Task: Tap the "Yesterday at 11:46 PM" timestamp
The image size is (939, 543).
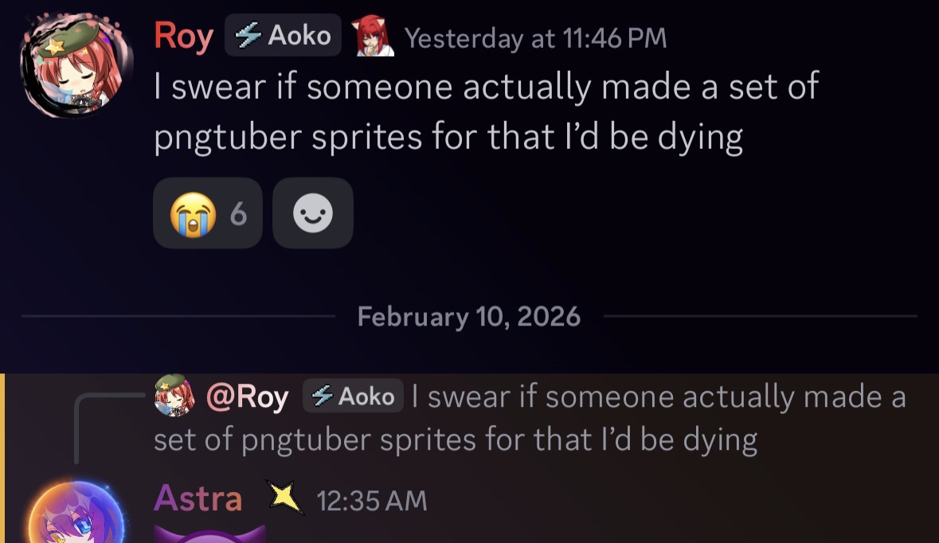Action: 535,37
